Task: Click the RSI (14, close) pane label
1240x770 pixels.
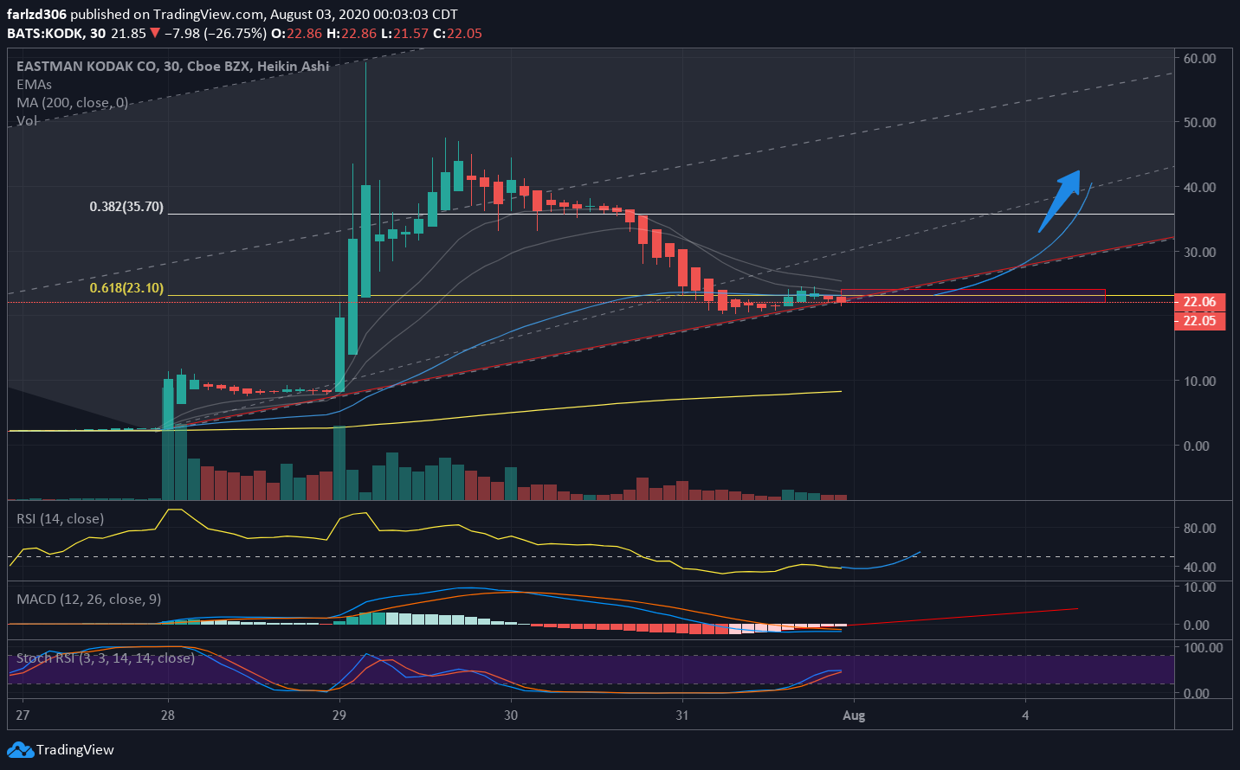Action: 60,518
